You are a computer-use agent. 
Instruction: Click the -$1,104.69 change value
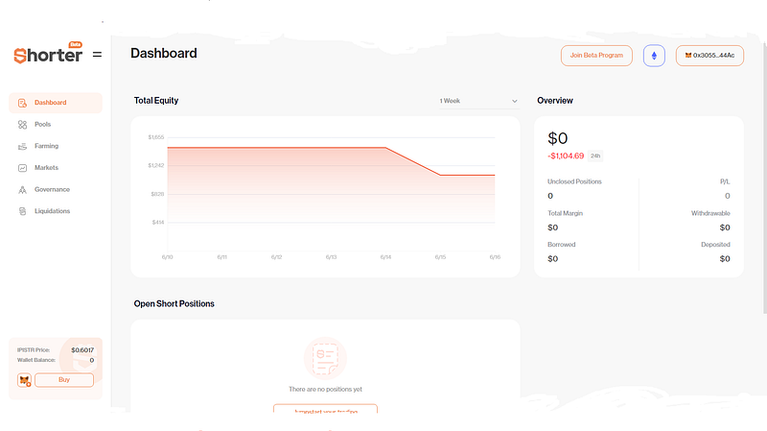566,156
